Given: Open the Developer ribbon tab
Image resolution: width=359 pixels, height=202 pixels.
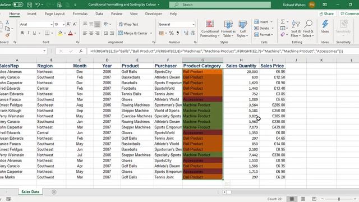Looking at the screenshot, I should click(x=153, y=13).
